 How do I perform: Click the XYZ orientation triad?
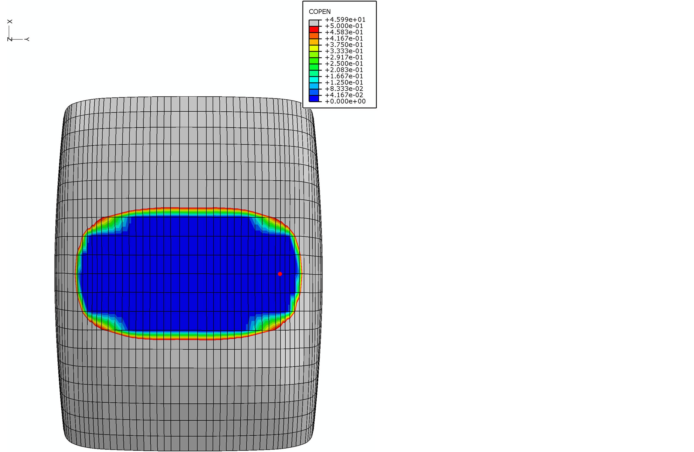18,30
